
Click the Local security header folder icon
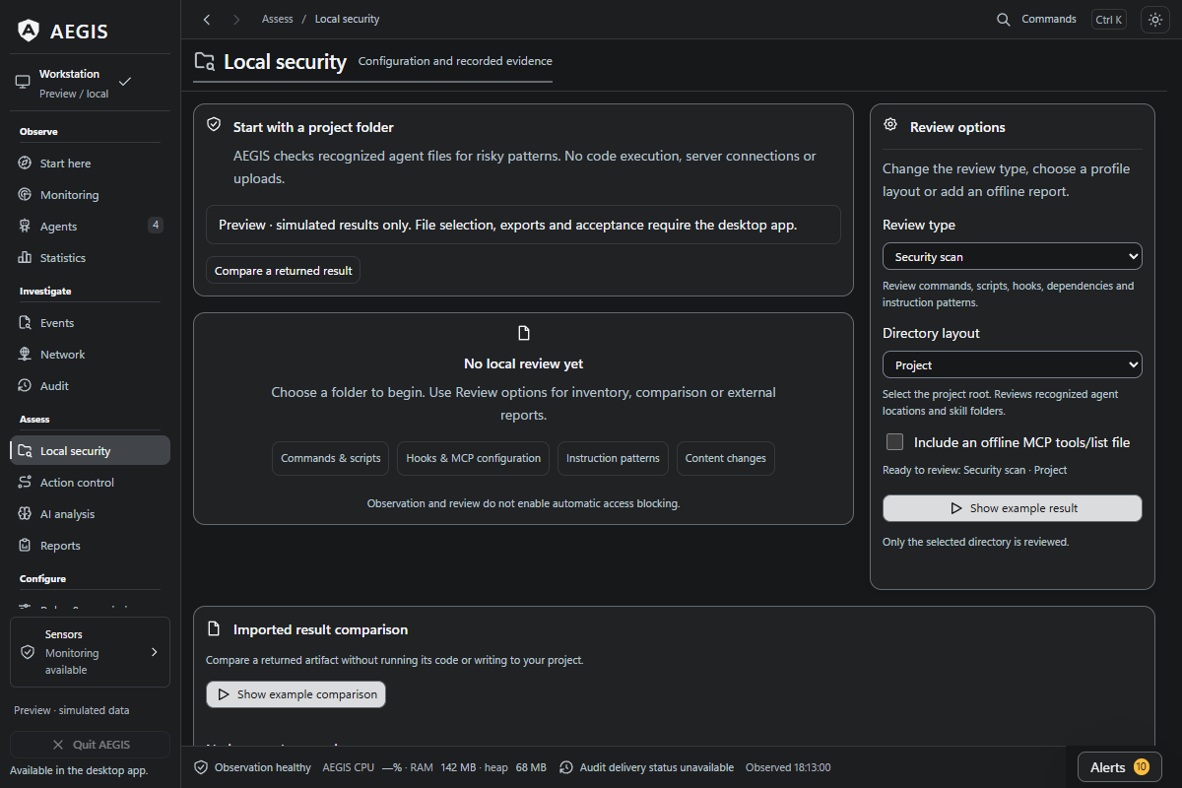(x=205, y=62)
